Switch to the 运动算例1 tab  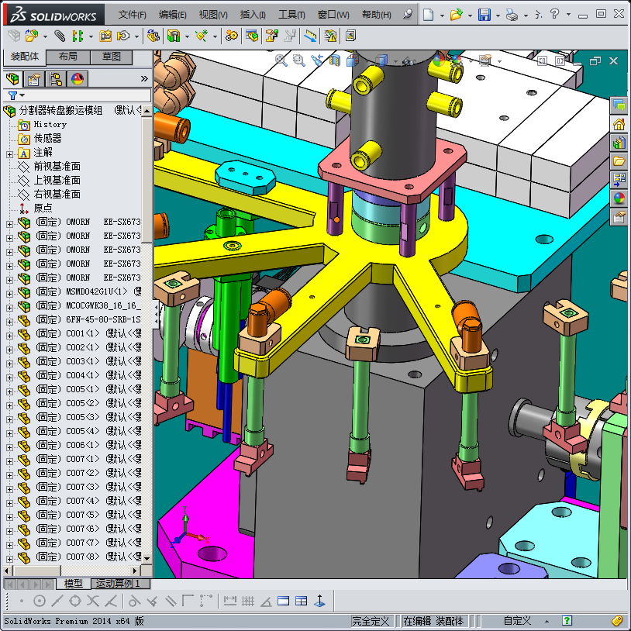pos(119,584)
